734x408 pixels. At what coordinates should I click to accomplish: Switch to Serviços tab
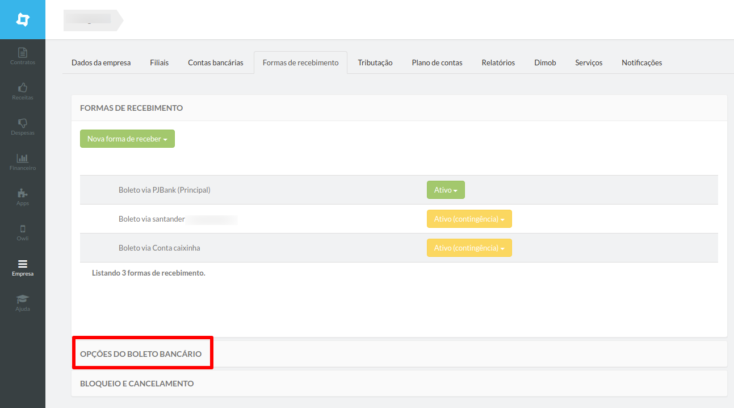coord(589,63)
